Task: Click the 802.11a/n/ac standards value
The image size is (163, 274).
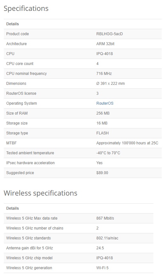Action: [107, 238]
